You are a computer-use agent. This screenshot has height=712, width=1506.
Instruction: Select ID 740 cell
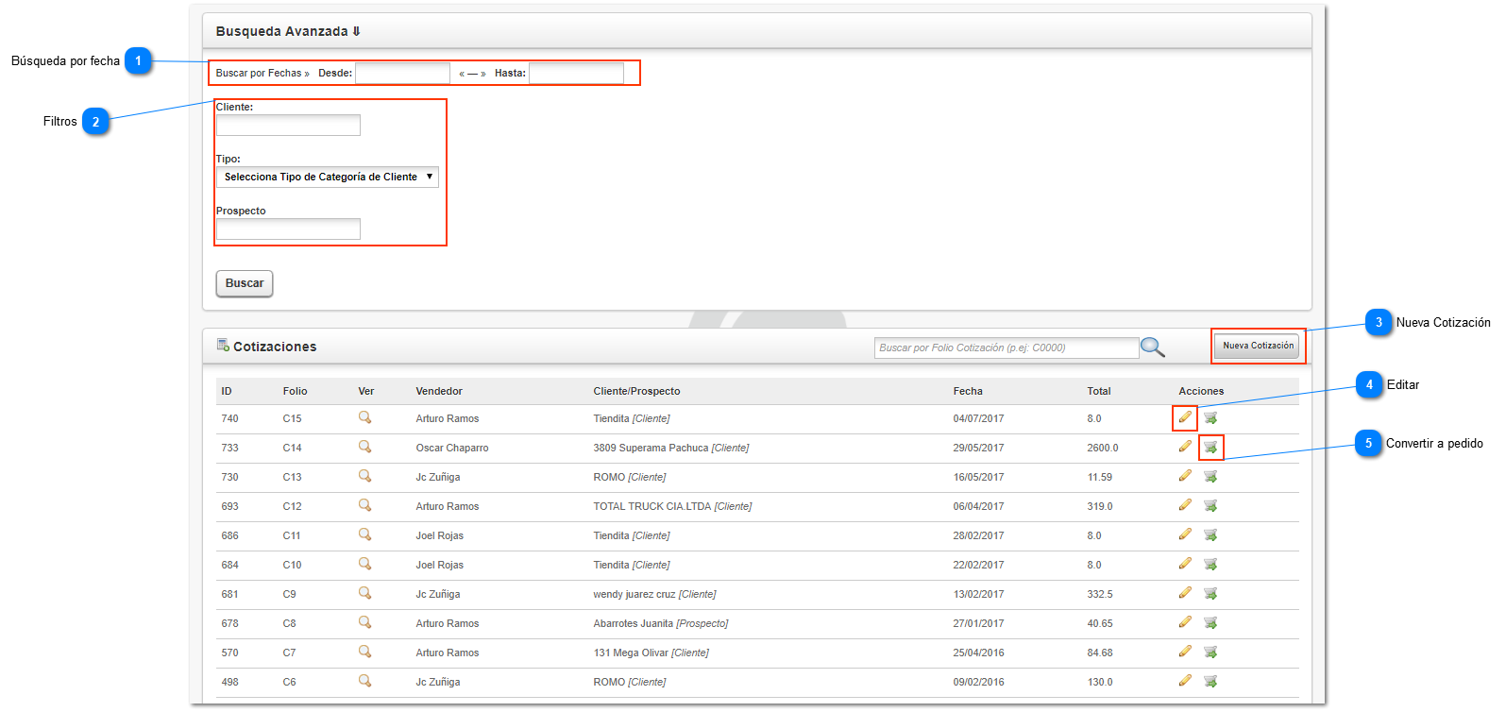point(229,418)
